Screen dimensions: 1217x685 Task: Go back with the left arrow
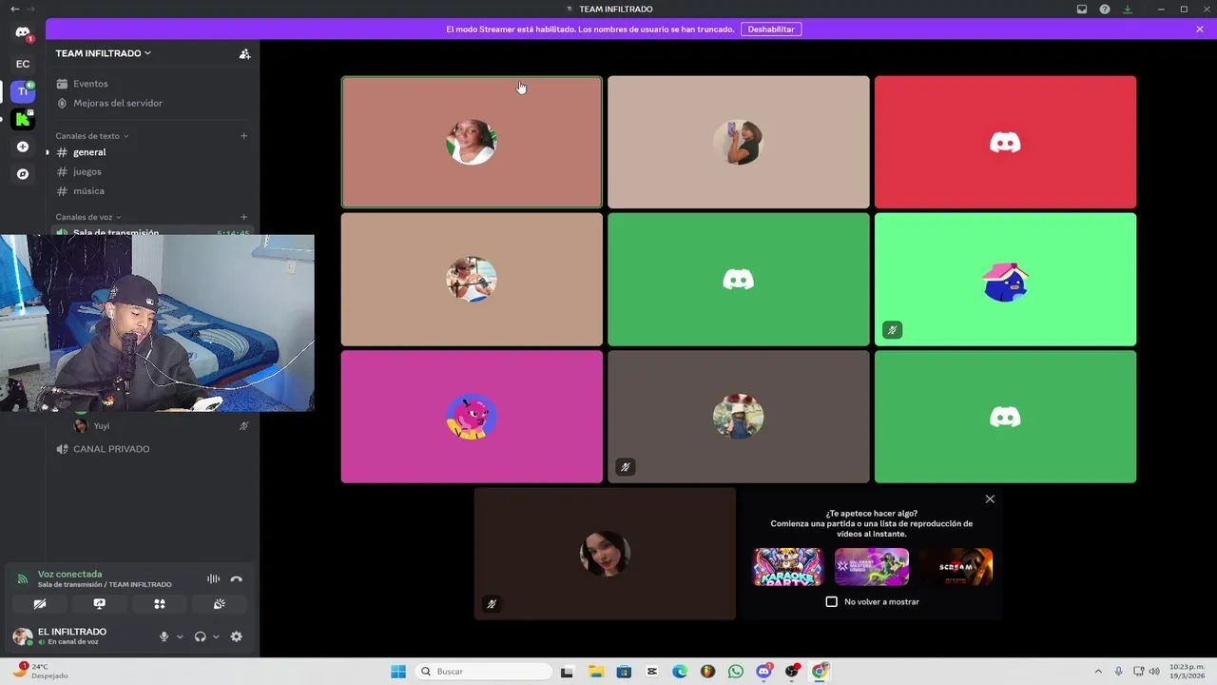pyautogui.click(x=14, y=9)
